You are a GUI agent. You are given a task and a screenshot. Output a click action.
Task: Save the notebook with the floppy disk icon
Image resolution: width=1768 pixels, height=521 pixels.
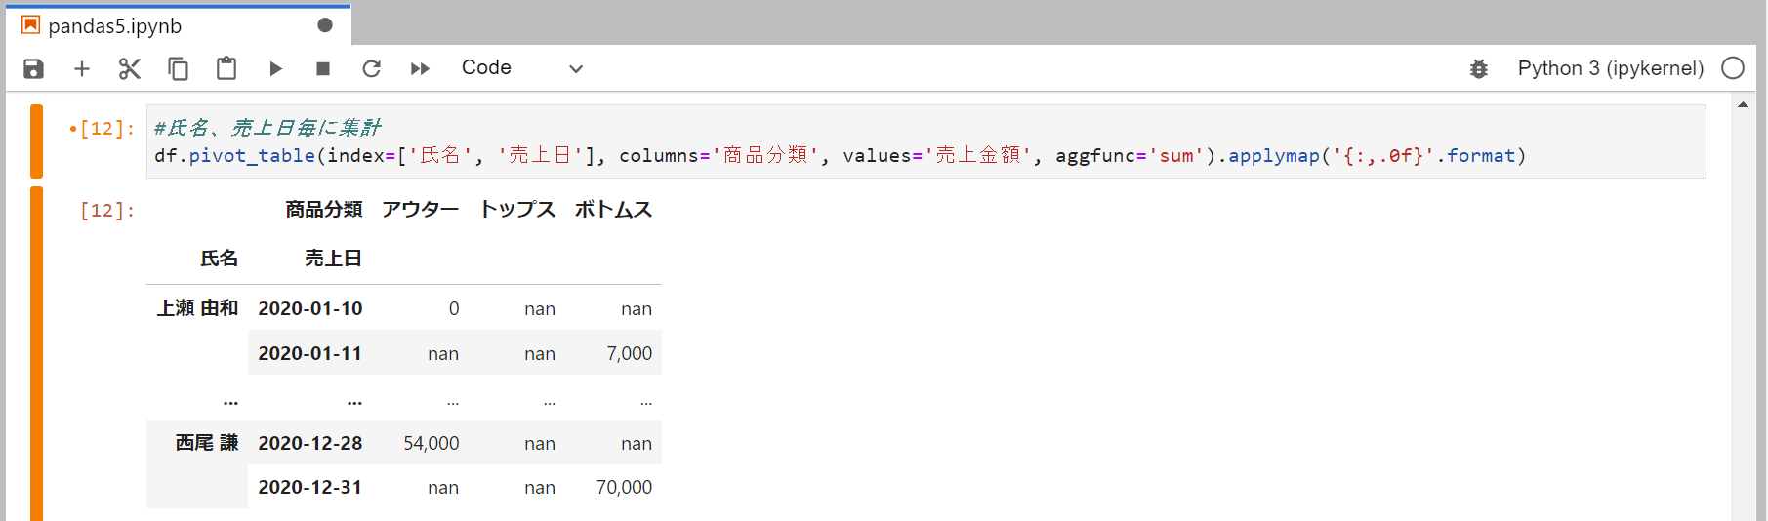coord(34,68)
